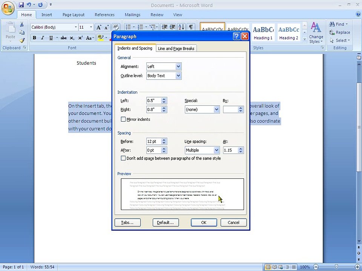Open the Insert ribbon tab
Image resolution: width=362 pixels, height=271 pixels.
tap(47, 15)
